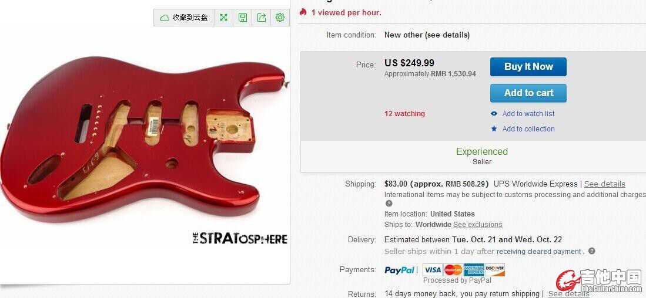The image size is (646, 298).
Task: Click the star icon beside collection
Action: click(x=494, y=128)
